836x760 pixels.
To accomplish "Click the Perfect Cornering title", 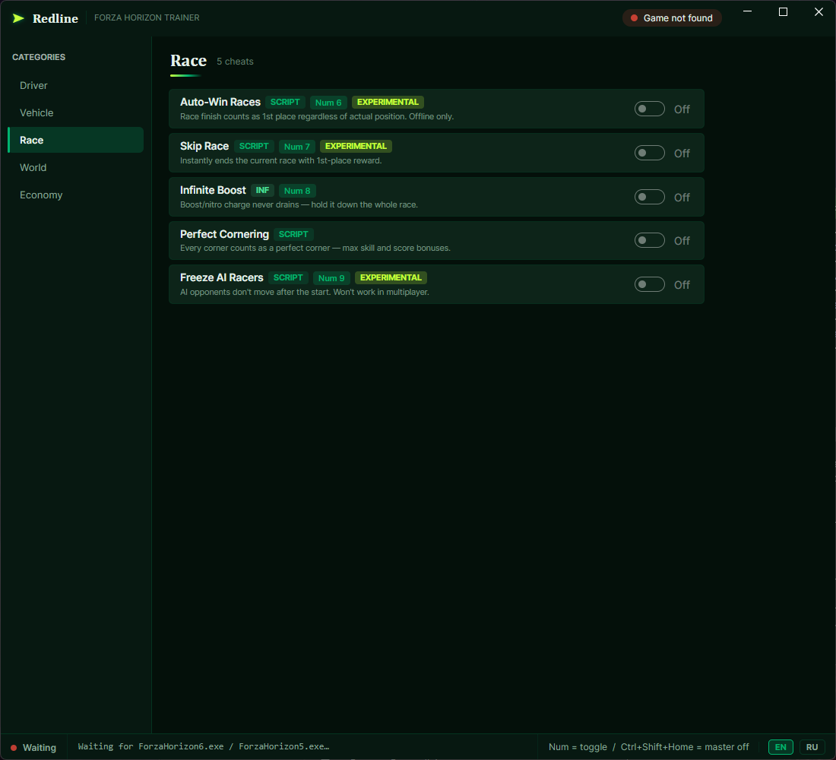I will tap(224, 234).
